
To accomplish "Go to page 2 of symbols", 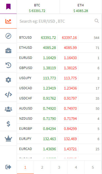I will 42,167.
